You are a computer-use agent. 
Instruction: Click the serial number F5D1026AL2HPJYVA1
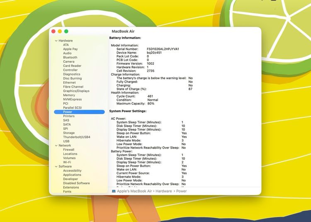click(163, 49)
